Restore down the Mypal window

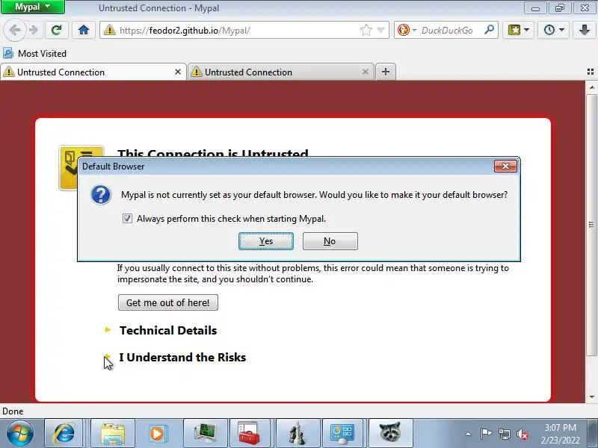(559, 7)
